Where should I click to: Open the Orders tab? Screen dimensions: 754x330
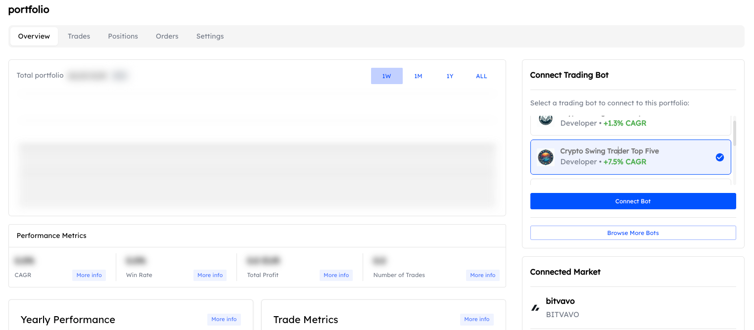tap(167, 36)
